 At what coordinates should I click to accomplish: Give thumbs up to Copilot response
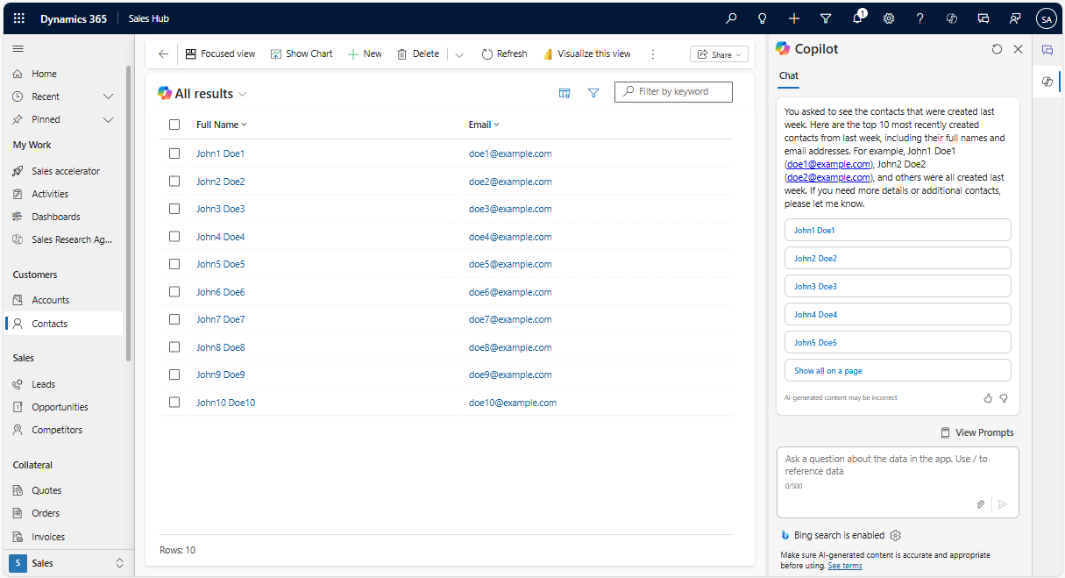click(x=988, y=398)
